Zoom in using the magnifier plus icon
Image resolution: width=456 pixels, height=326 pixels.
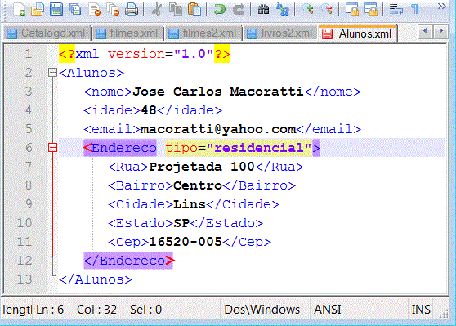coord(308,9)
